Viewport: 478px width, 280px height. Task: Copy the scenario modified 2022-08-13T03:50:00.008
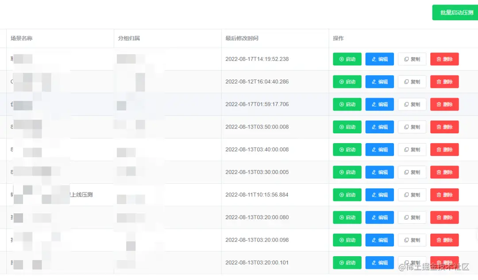[412, 127]
